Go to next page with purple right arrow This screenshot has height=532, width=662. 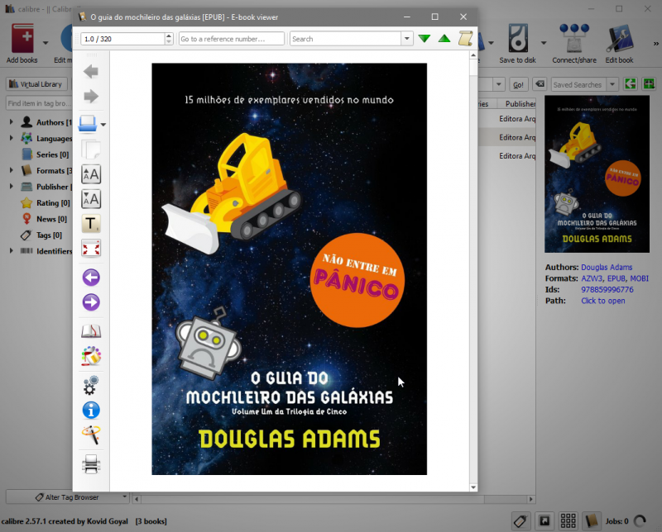pos(91,302)
